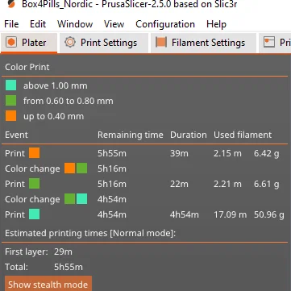Click the turquoise swatch in second Color change row
Viewport: 291px width, 291px height.
click(81, 199)
